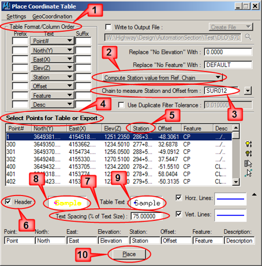This screenshot has width=262, height=266.
Task: Click the North: header label field
Action: (x=50, y=241)
